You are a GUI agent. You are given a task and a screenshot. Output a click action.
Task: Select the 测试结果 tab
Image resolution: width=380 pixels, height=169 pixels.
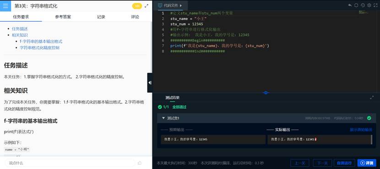pos(172,98)
